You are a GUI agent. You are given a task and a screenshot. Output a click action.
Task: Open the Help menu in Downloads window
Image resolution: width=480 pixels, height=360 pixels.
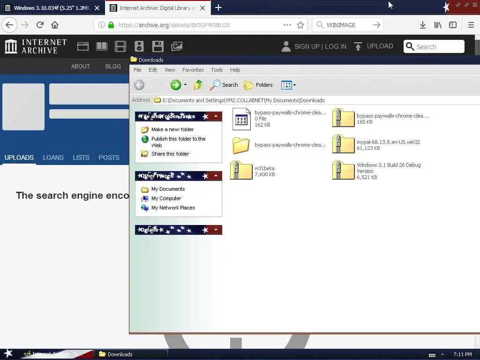(235, 70)
